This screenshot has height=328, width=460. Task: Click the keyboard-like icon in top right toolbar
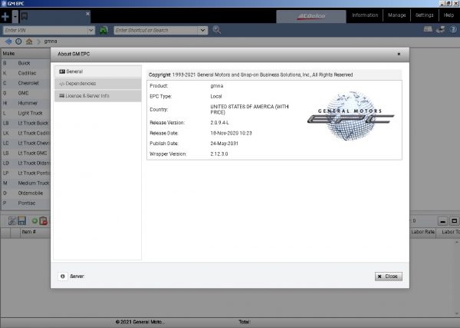click(428, 29)
